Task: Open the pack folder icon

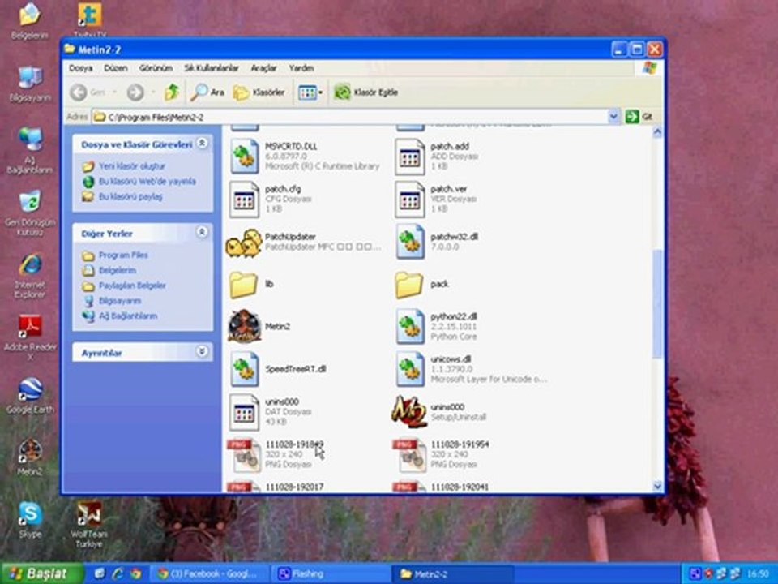Action: [409, 285]
